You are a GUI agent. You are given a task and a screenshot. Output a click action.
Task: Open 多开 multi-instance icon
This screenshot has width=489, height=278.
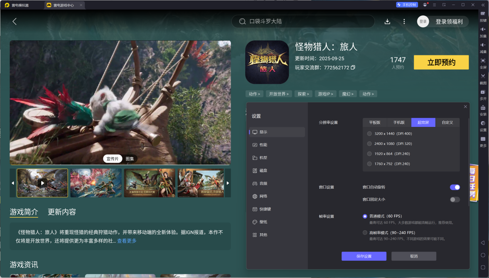point(483,95)
